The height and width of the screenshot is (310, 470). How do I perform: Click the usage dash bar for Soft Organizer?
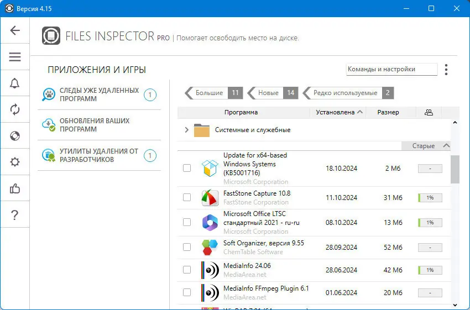pyautogui.click(x=430, y=248)
